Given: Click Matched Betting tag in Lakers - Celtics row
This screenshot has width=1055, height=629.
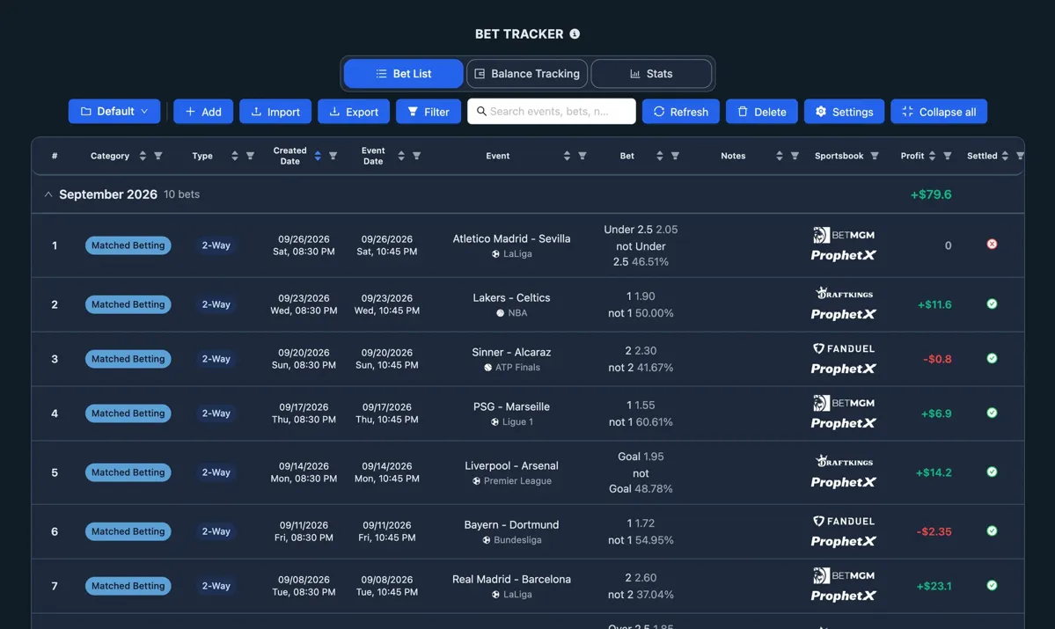Looking at the screenshot, I should point(128,304).
